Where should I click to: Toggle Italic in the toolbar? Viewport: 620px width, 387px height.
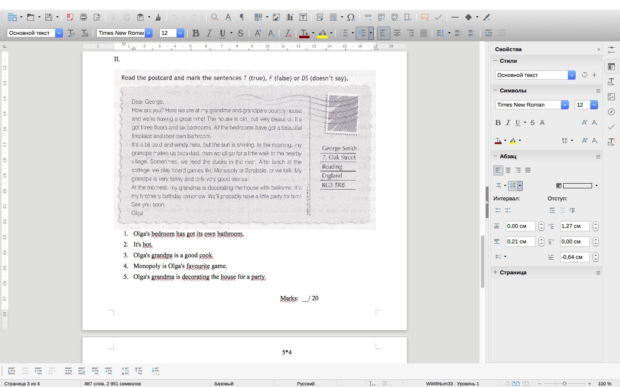209,33
